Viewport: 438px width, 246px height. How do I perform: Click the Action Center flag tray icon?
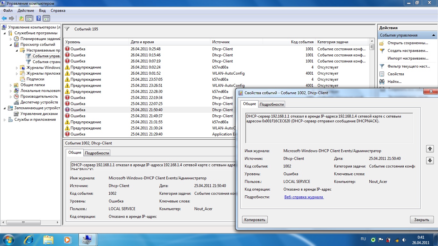[381, 240]
